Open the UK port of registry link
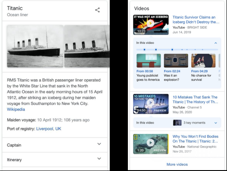The width and height of the screenshot is (227, 171). [x=58, y=129]
